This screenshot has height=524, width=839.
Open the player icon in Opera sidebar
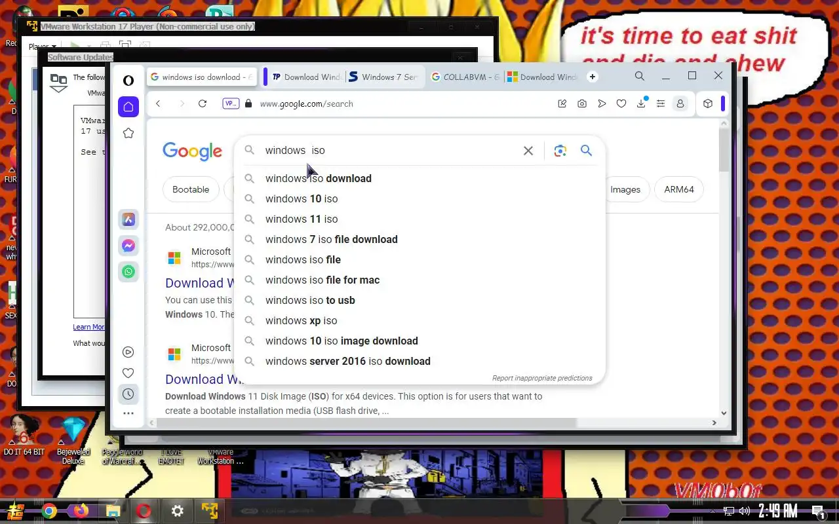pos(128,352)
